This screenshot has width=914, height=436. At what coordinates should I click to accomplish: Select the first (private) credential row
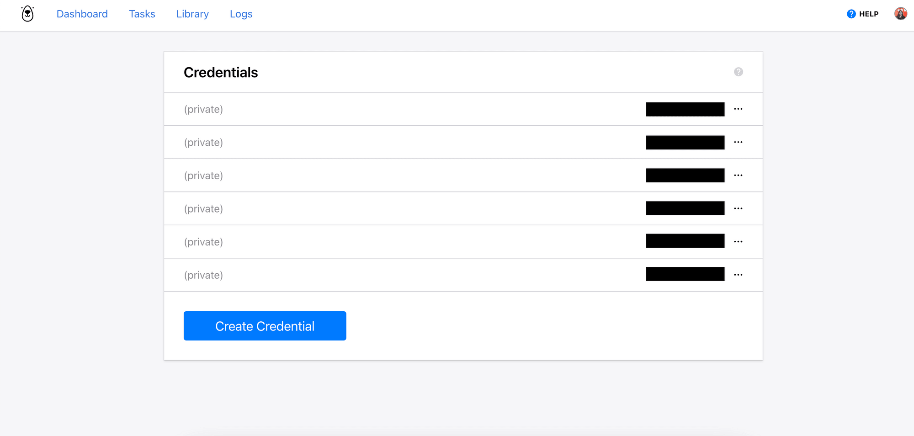tap(203, 109)
